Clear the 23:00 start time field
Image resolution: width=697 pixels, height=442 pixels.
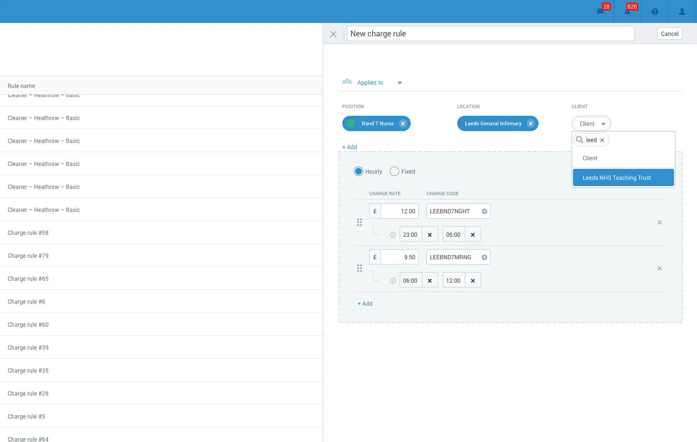[429, 234]
